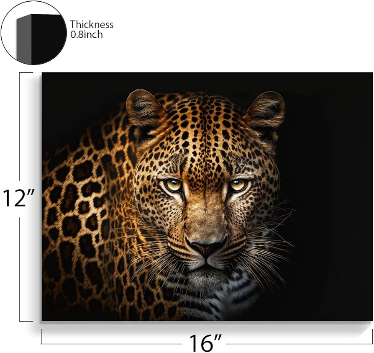Click the leopard's white chin fur
374x353 pixels.
tap(207, 279)
